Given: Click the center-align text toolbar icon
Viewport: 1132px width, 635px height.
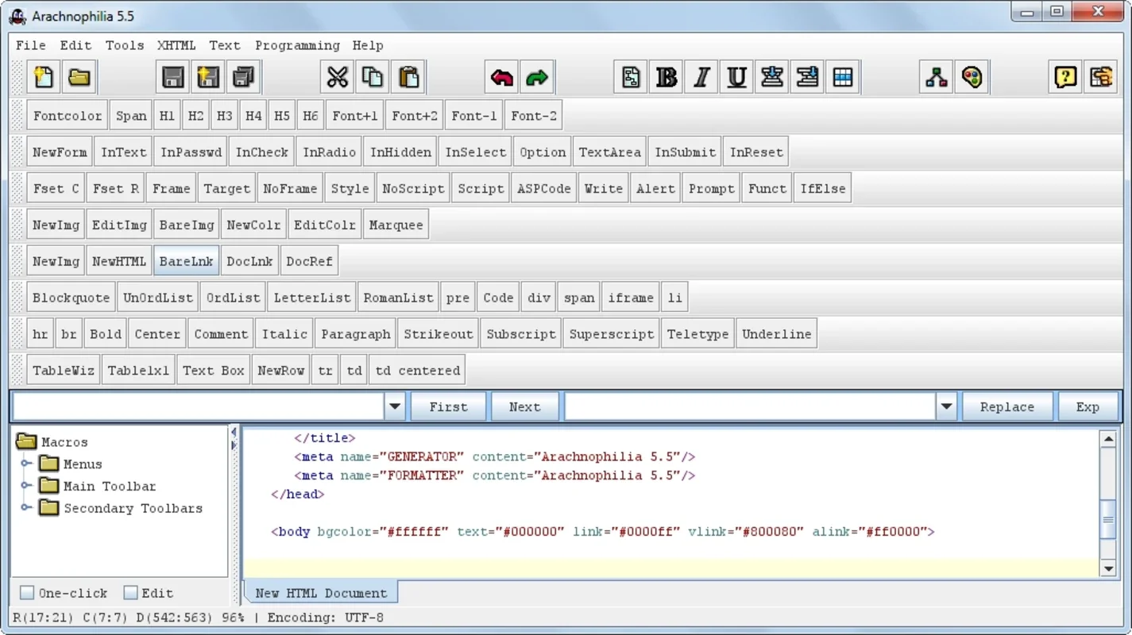Looking at the screenshot, I should click(x=772, y=77).
